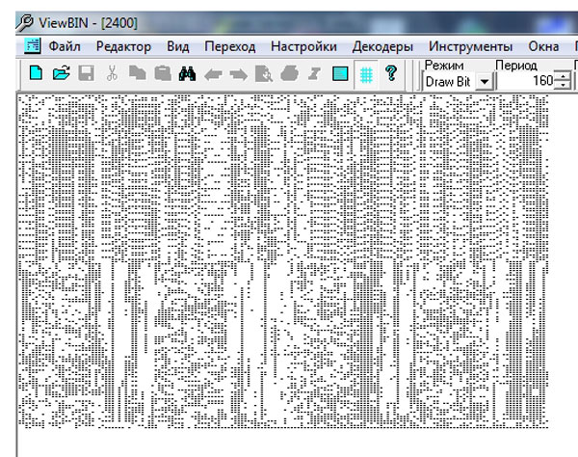
Task: Click the document icon before Файл
Action: point(33,45)
